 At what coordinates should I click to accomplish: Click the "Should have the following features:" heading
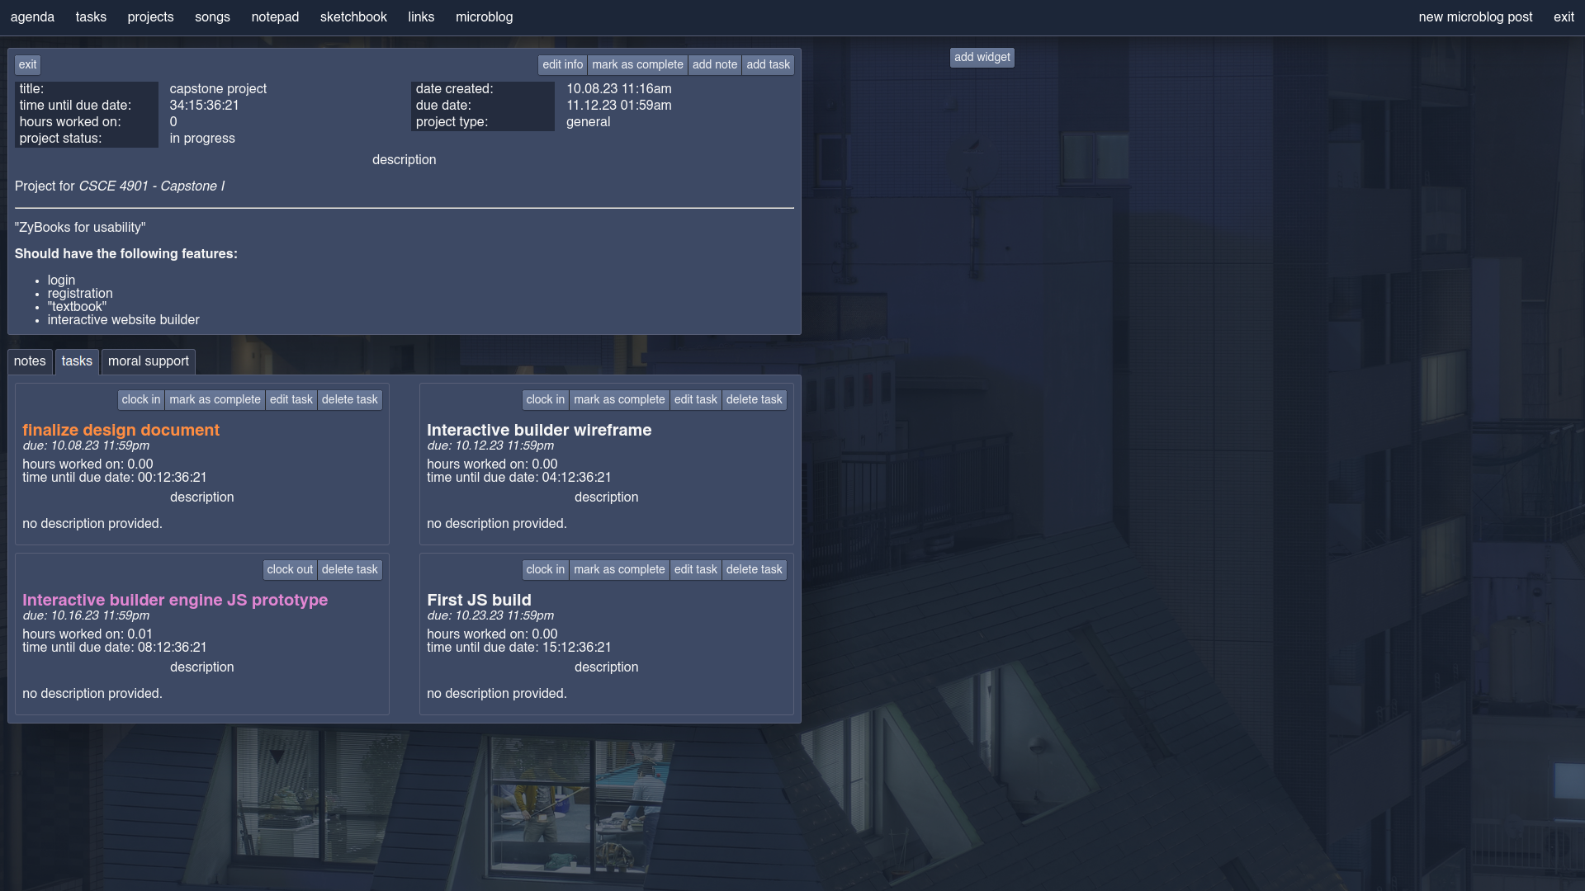click(126, 254)
